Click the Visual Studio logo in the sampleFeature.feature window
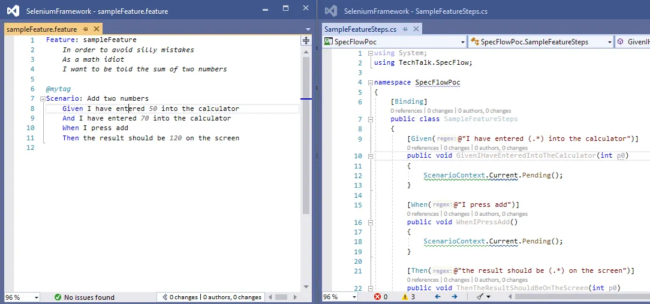The width and height of the screenshot is (650, 304). click(13, 11)
